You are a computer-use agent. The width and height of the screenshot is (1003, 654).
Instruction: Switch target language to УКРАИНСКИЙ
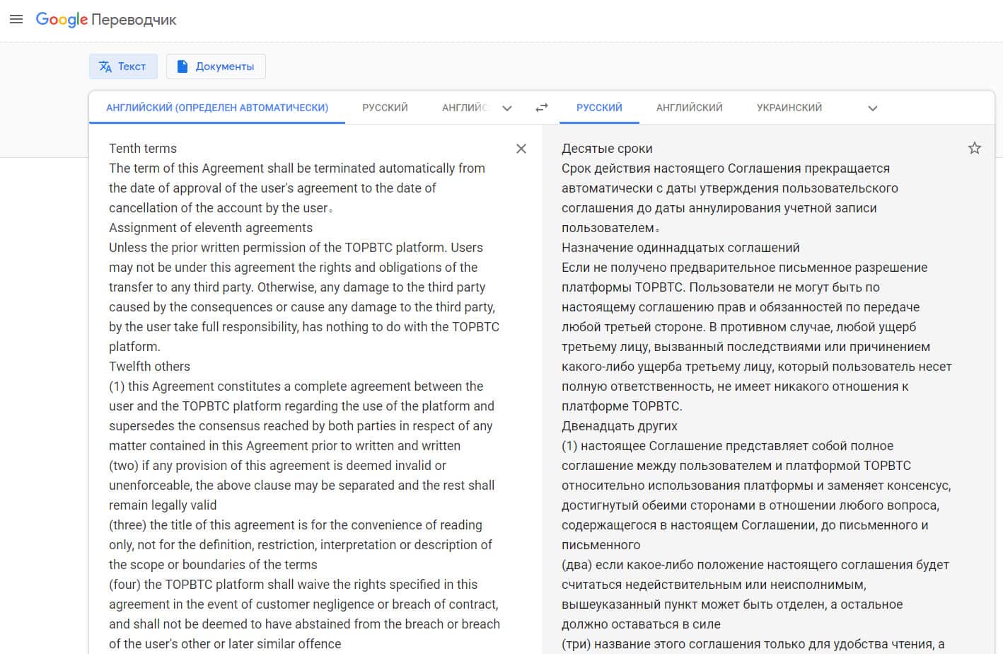coord(789,108)
